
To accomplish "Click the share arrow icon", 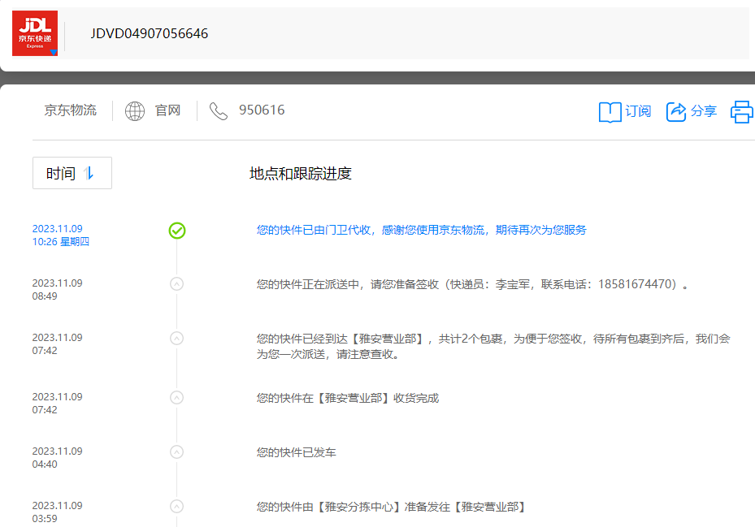I will 676,112.
